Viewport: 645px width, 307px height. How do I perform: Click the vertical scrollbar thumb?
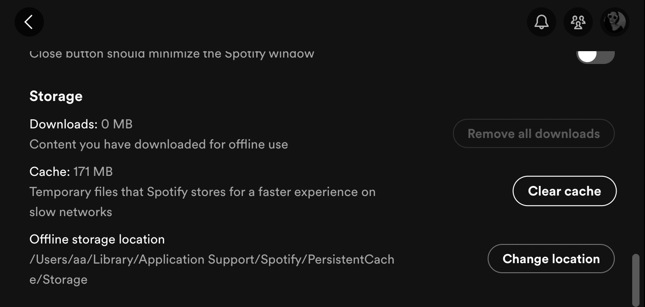[635, 280]
